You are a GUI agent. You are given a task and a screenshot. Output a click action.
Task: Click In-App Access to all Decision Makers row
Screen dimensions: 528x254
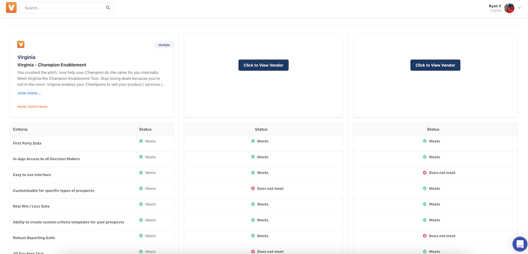(92, 159)
